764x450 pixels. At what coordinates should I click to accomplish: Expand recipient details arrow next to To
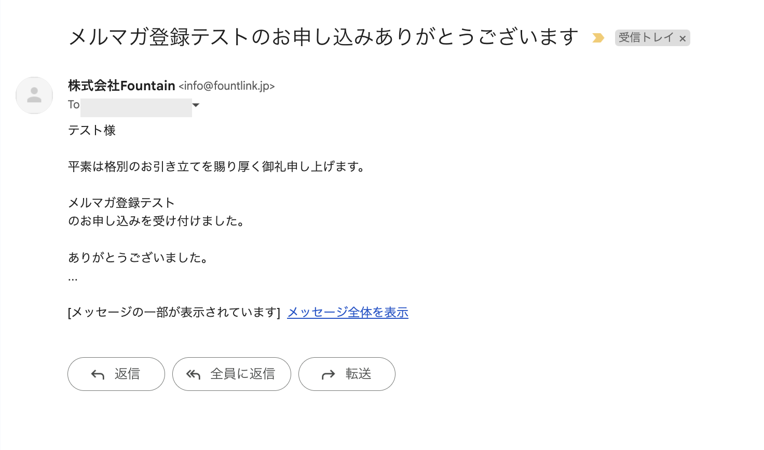click(196, 105)
